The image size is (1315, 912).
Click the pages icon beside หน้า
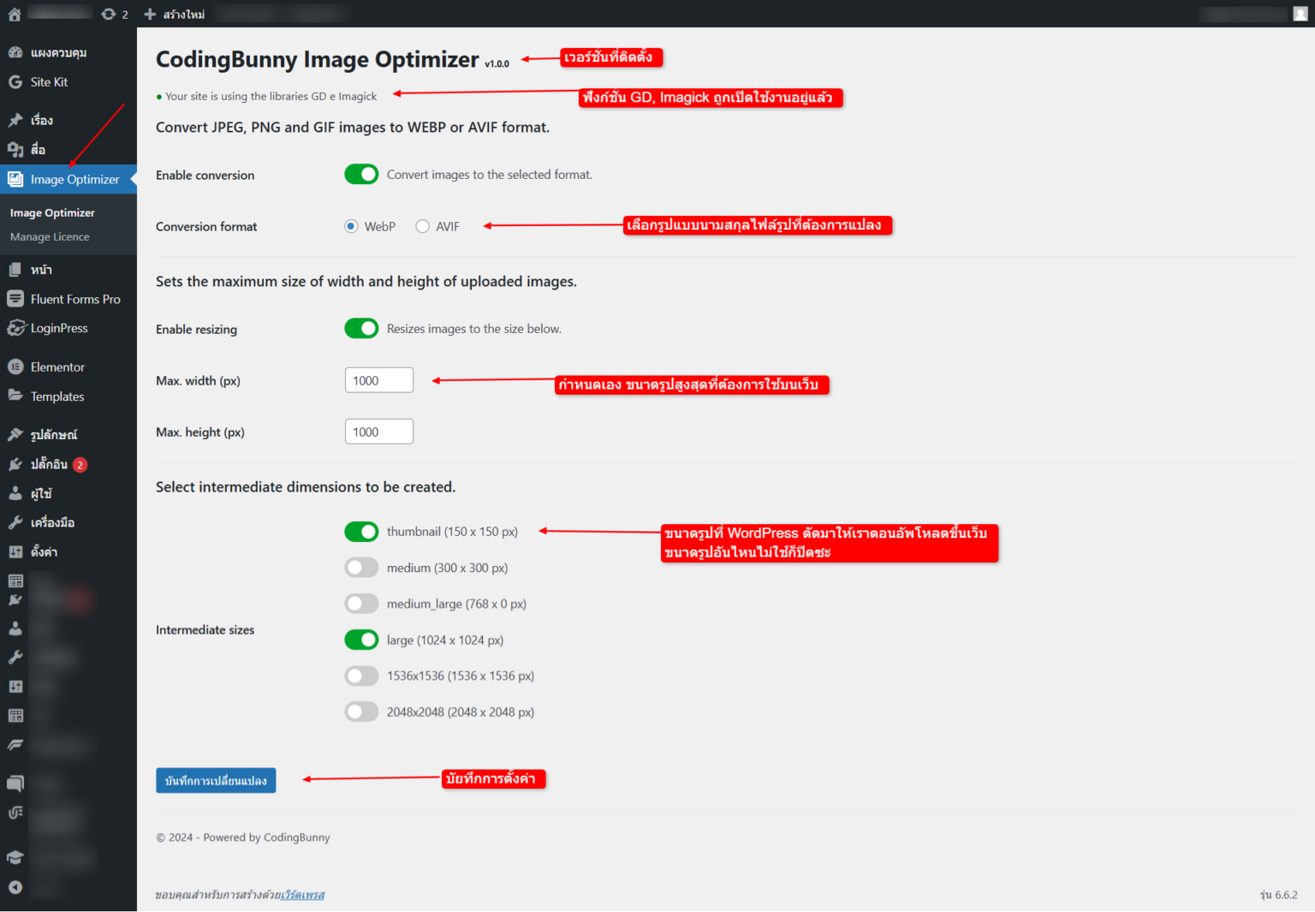click(x=15, y=270)
